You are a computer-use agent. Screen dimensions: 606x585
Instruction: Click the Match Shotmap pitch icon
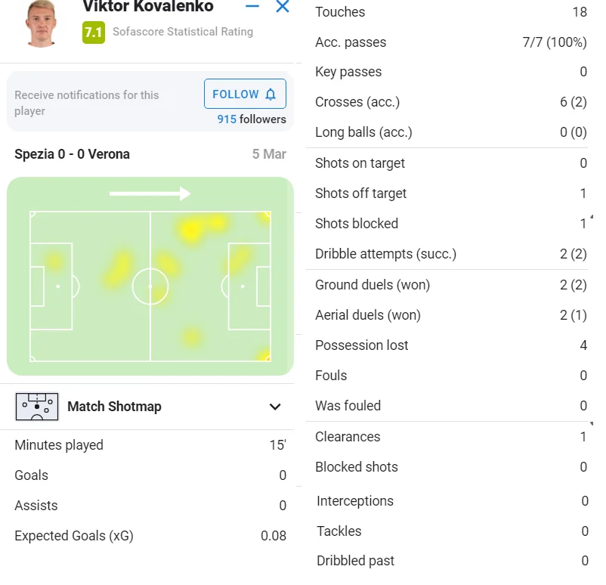[36, 407]
